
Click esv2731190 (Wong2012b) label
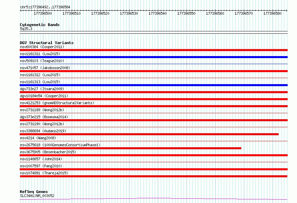(42, 124)
